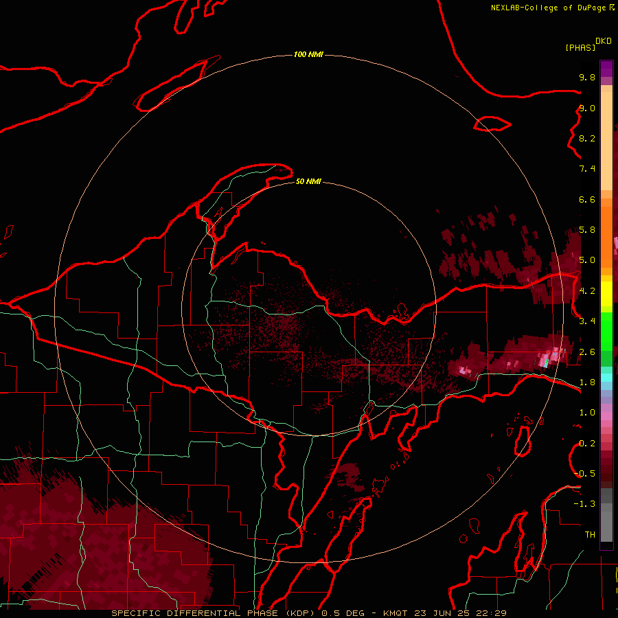This screenshot has width=618, height=618.
Task: Select the 9.8 value on the color scale
Action: [x=587, y=77]
